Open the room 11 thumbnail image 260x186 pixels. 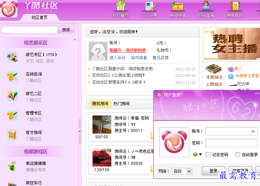point(102,125)
